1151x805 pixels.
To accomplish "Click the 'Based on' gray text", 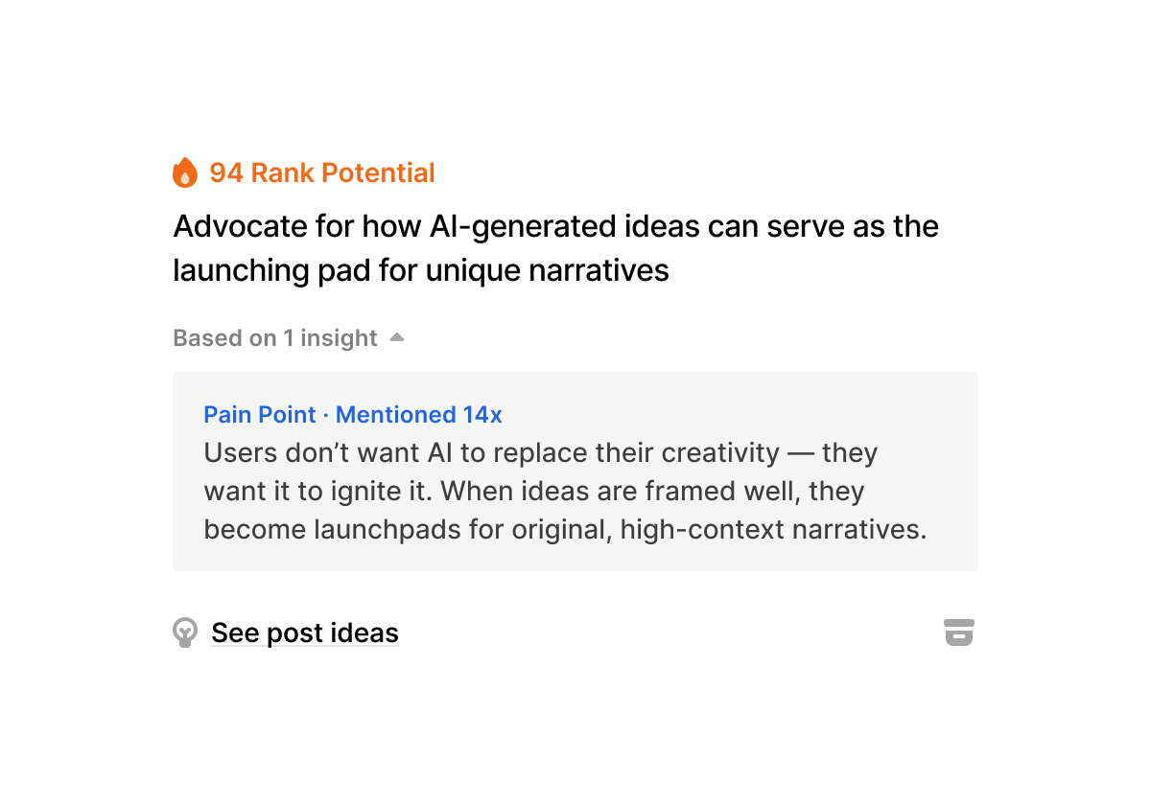I will [224, 338].
